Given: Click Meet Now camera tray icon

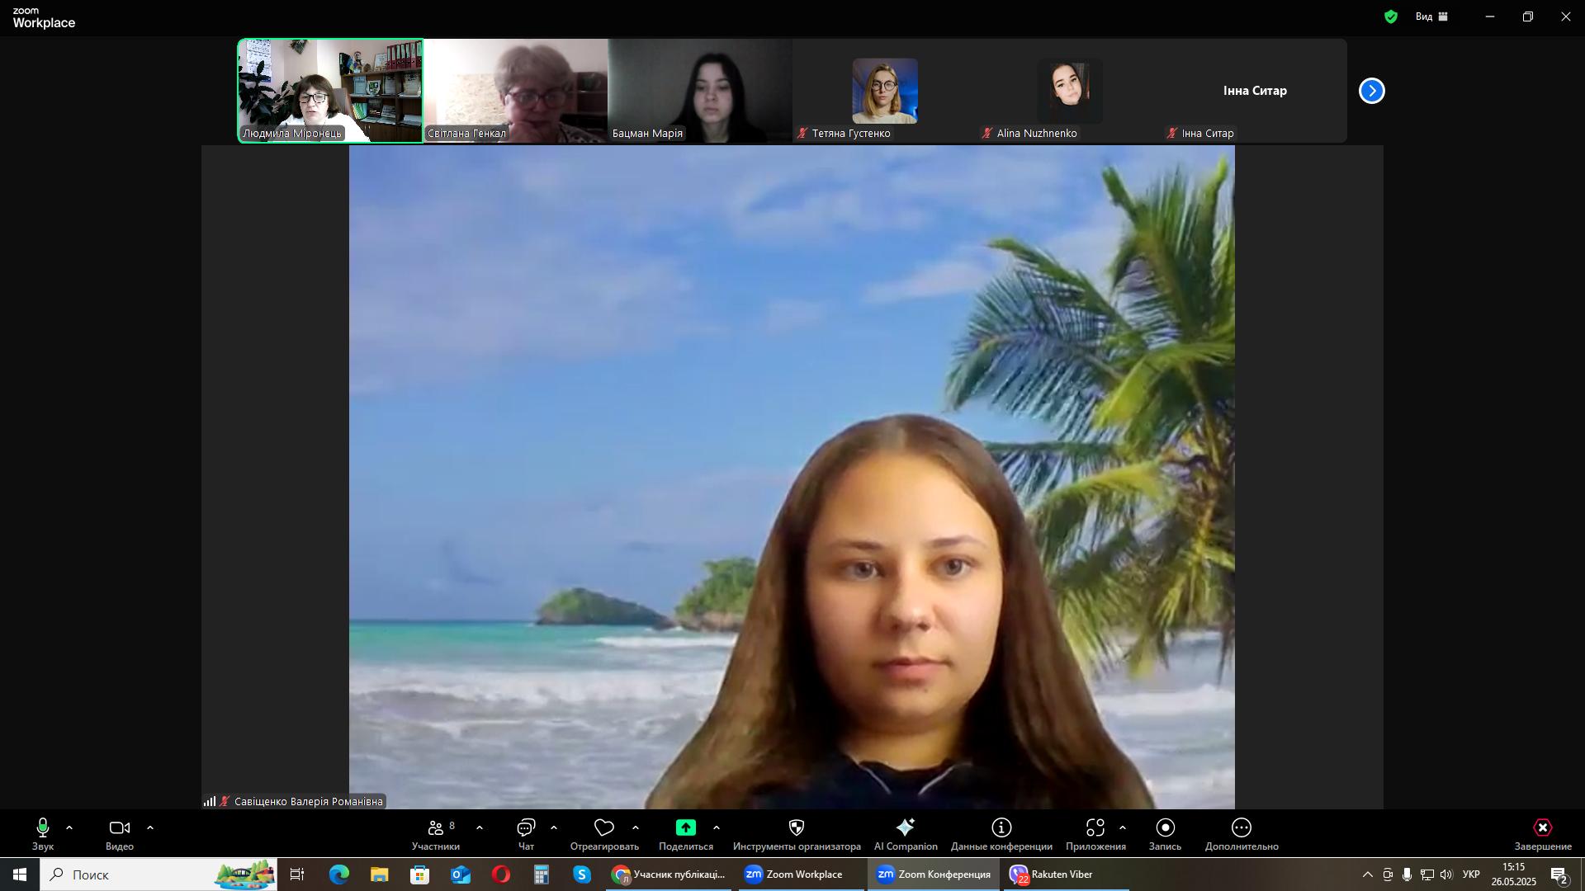Looking at the screenshot, I should click(x=1388, y=874).
